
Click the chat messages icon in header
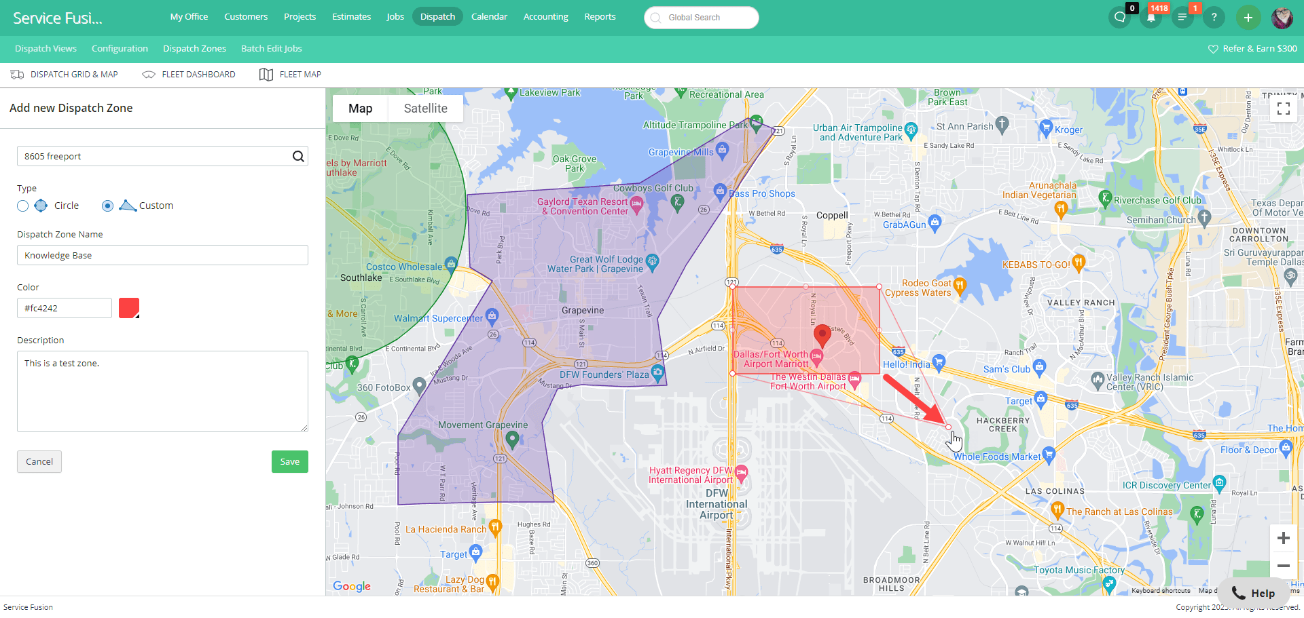[x=1120, y=18]
